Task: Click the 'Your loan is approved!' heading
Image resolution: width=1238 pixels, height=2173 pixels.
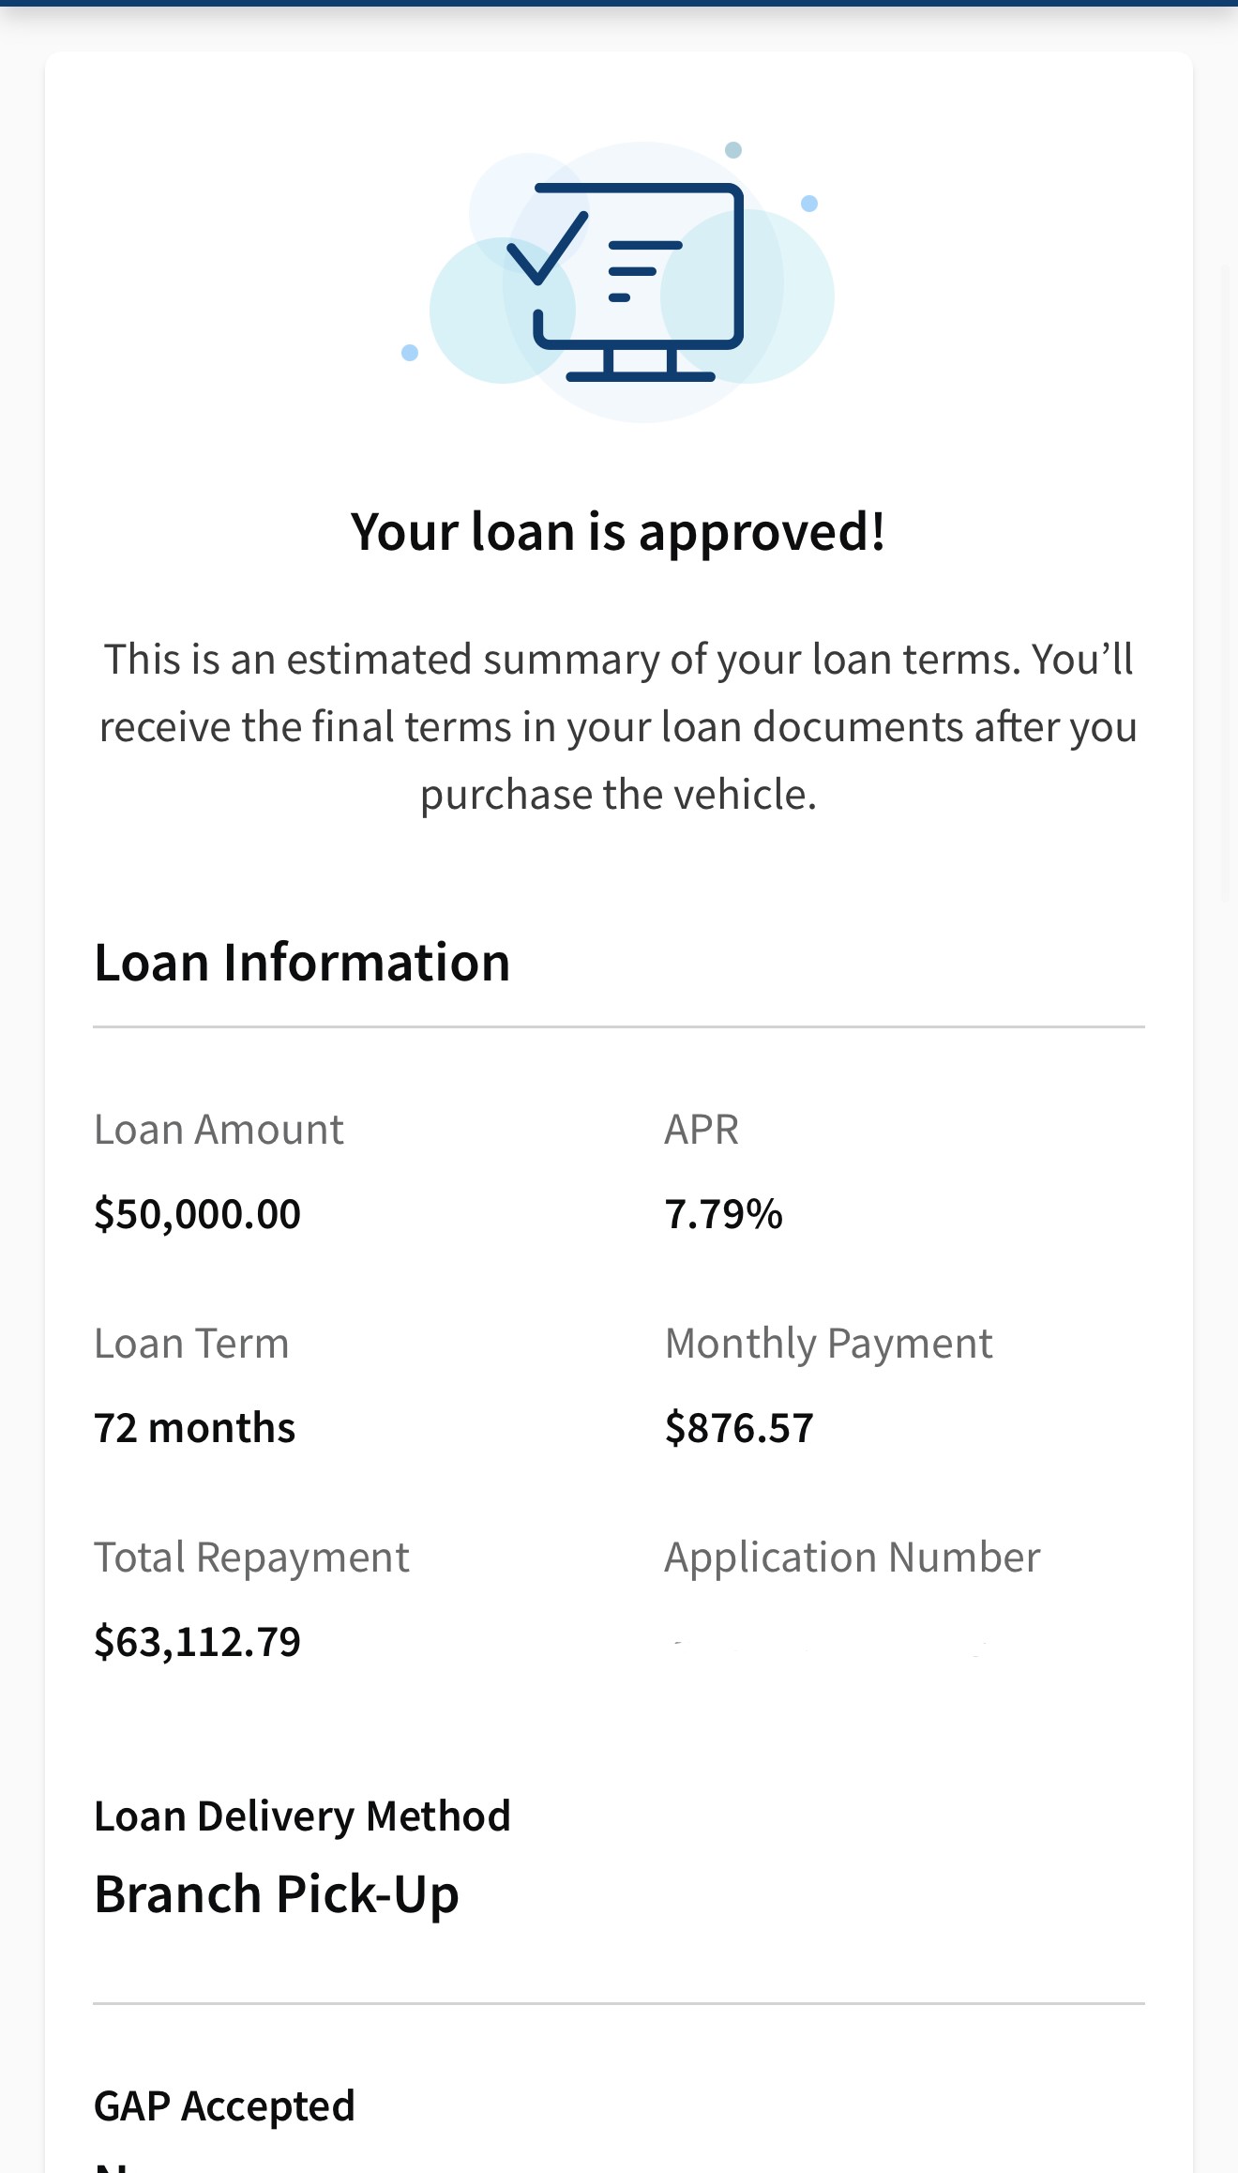Action: (x=618, y=532)
